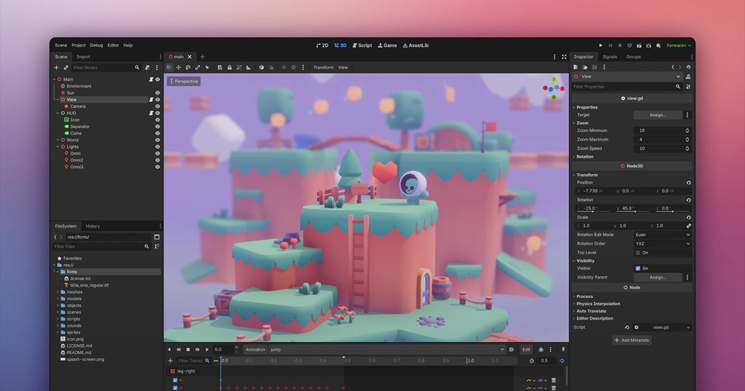Expand the meshes folder in FileSystem

(x=58, y=292)
